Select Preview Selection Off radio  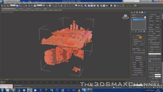tap(132, 50)
